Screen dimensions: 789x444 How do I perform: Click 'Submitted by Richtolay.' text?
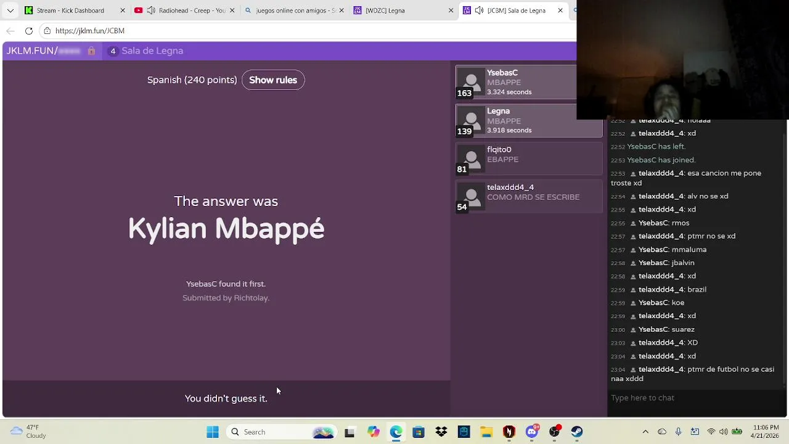[x=226, y=298]
